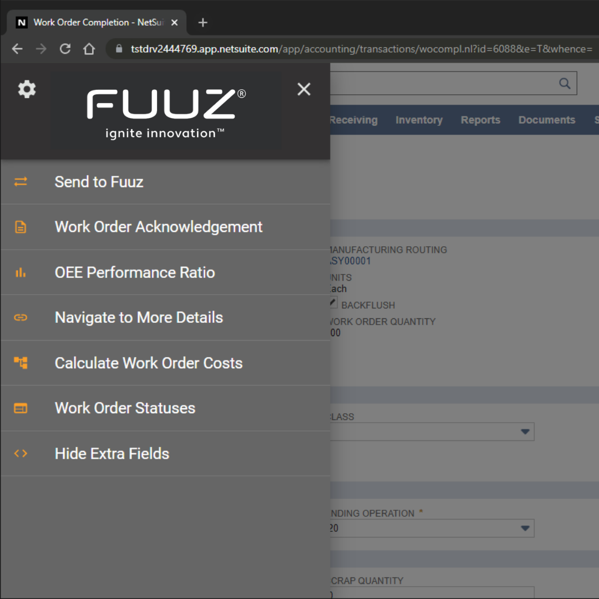Open the Inventory navigation tab
This screenshot has width=599, height=599.
(x=419, y=120)
